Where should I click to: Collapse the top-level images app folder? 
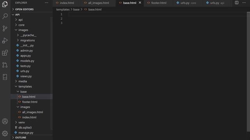[x=32, y=30]
